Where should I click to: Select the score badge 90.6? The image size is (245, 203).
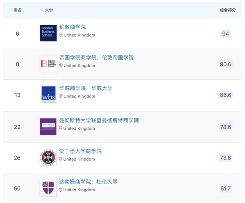[x=225, y=64]
